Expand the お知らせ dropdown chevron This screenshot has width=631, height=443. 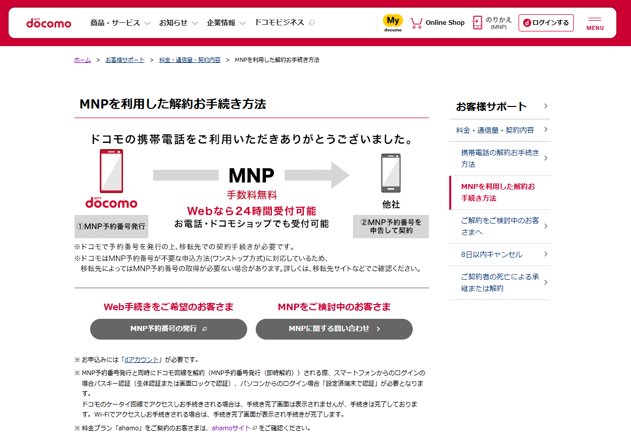(x=195, y=23)
